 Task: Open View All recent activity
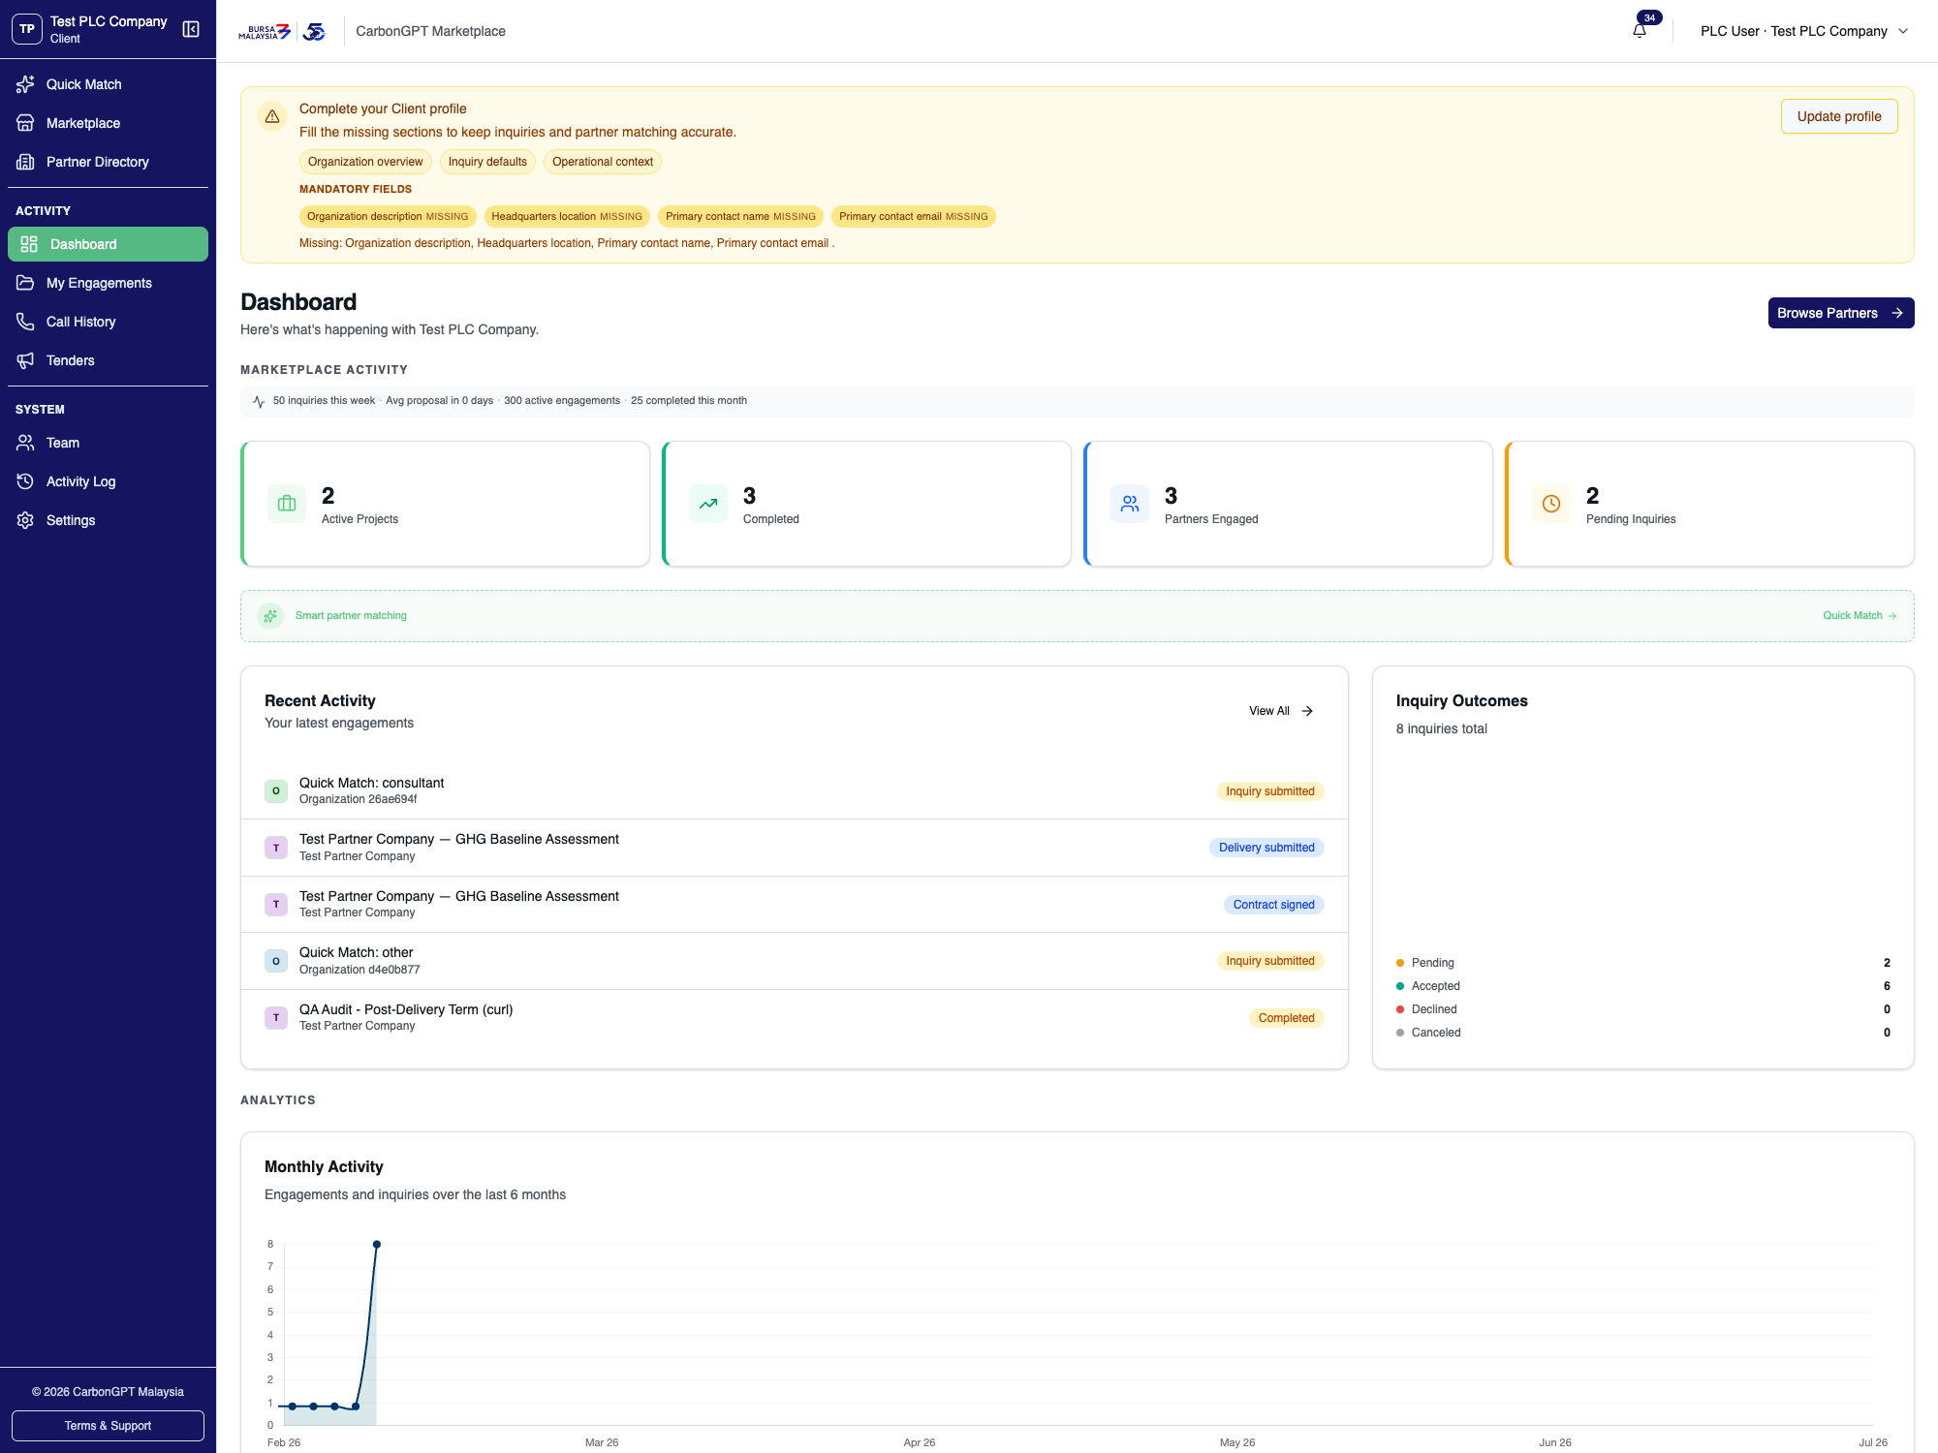1281,711
